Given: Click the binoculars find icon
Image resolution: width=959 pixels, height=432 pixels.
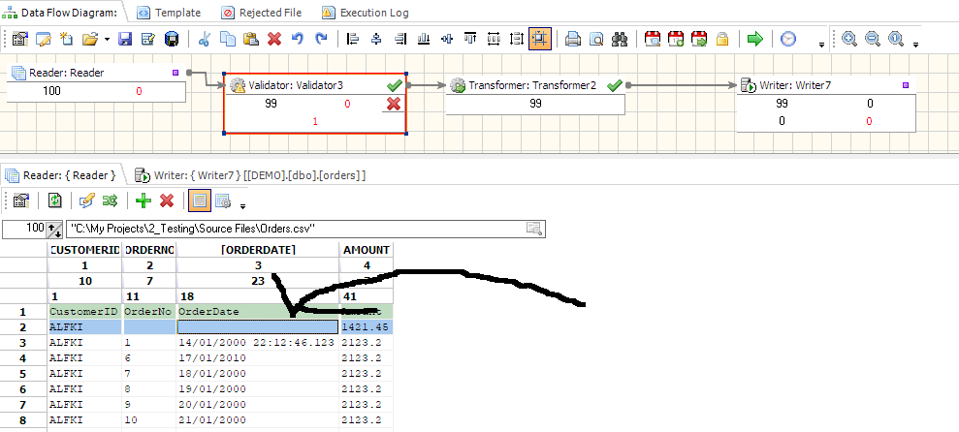Looking at the screenshot, I should [x=621, y=39].
